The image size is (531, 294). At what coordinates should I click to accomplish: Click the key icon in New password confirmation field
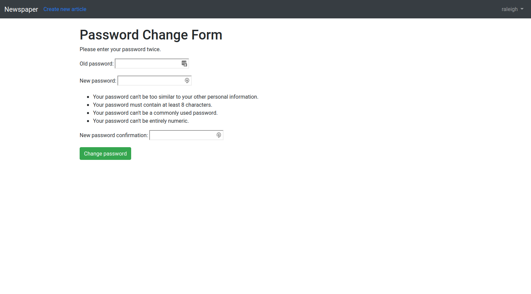tap(219, 135)
